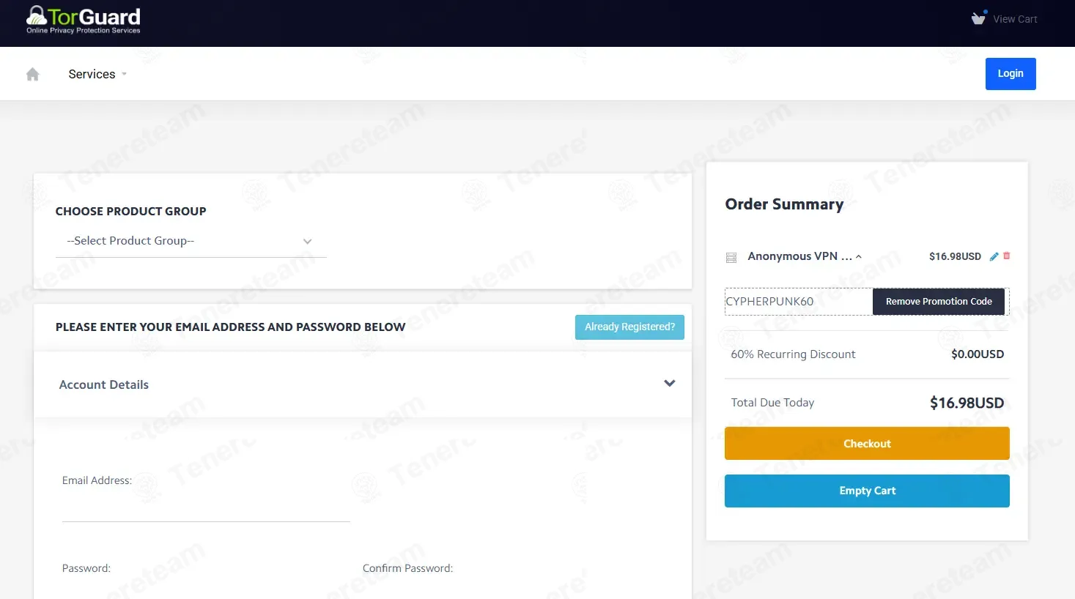The image size is (1075, 599).
Task: Open the View Cart link
Action: [x=1015, y=19]
